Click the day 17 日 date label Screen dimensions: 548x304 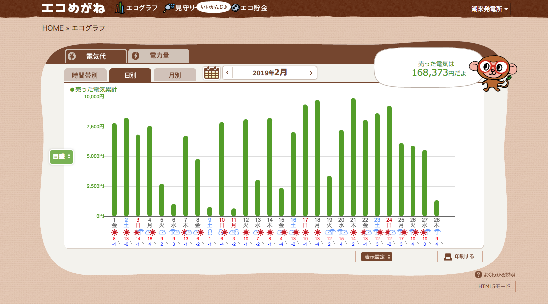(305, 223)
